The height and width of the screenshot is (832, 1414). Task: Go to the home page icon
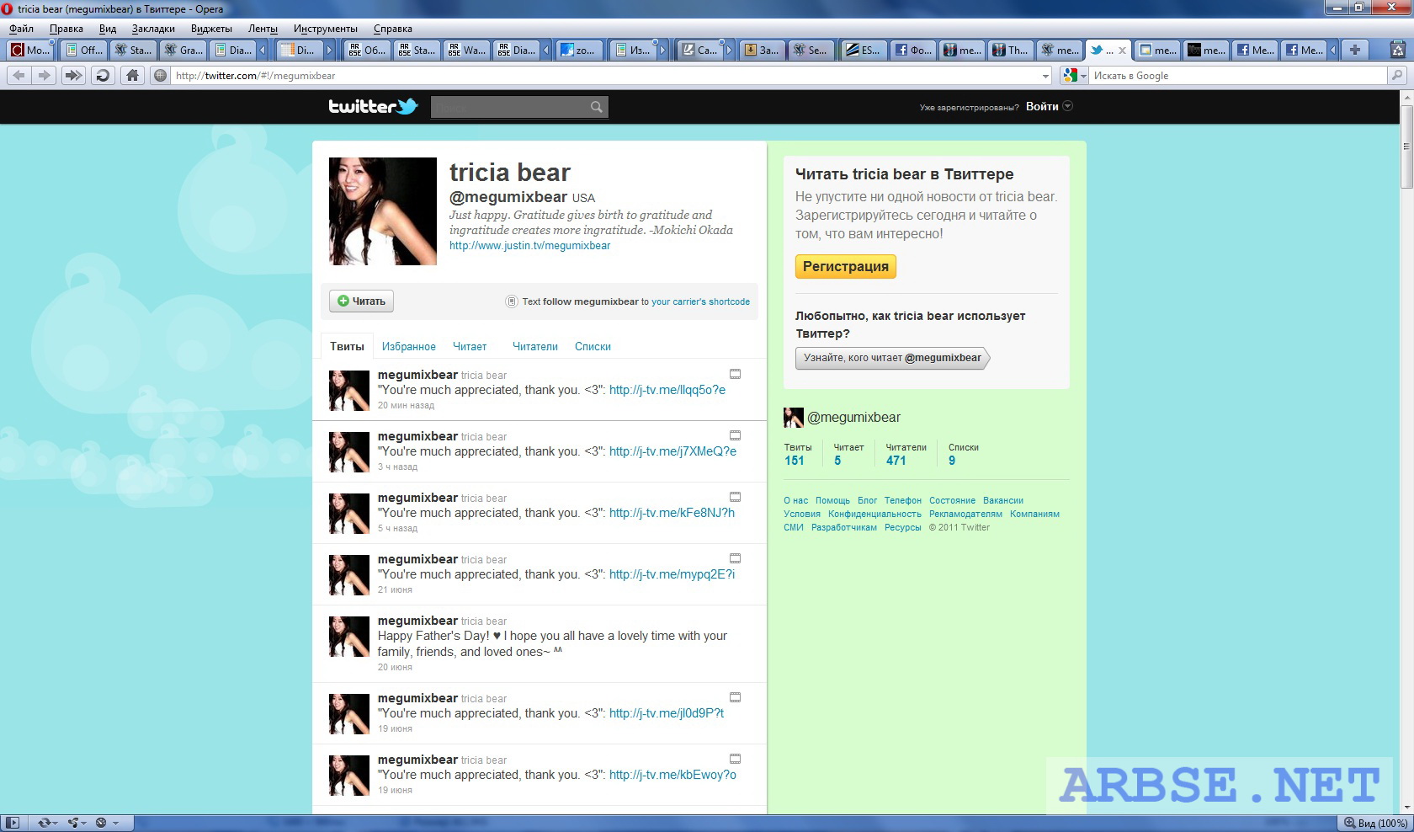132,76
